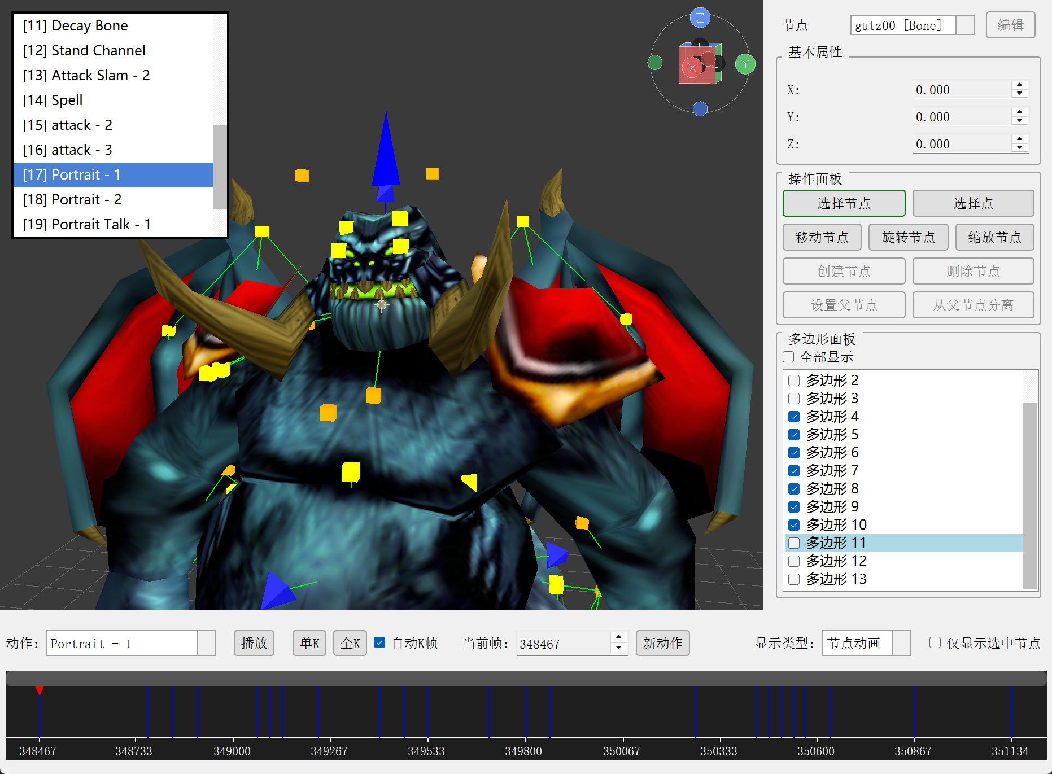1052x774 pixels.
Task: Toggle the 自动K帧 checkbox
Action: click(x=380, y=642)
